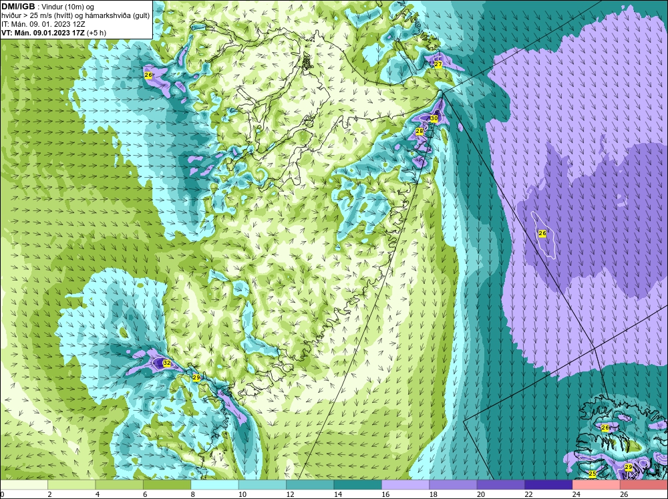Select the 20–22 m/s violet legend swatch
Image resolution: width=668 pixels, height=499 pixels.
pos(501,485)
